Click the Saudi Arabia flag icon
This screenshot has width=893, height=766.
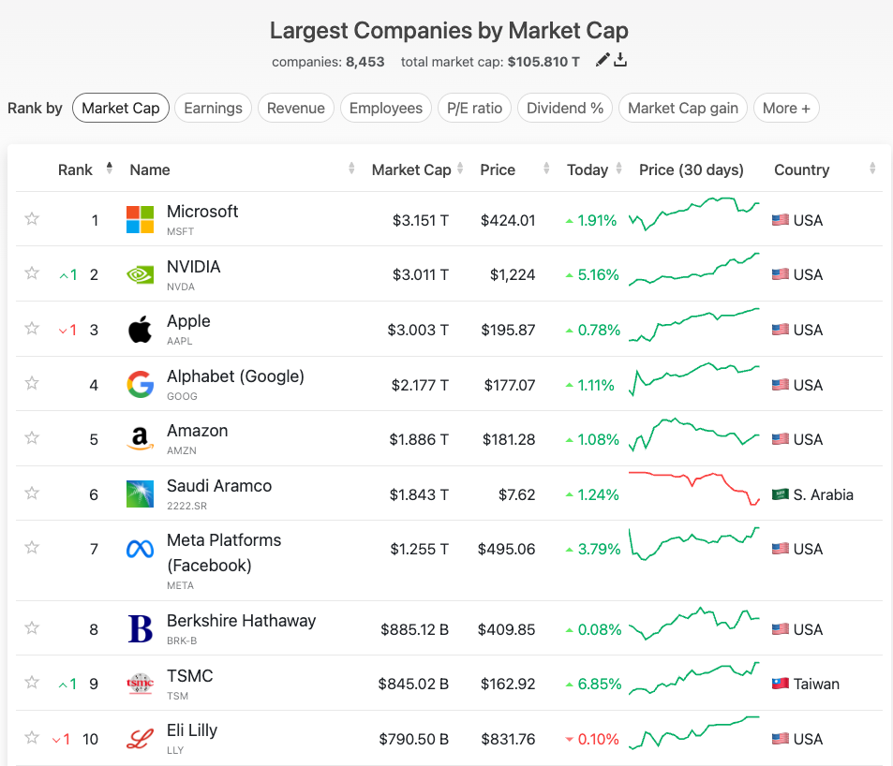click(781, 494)
